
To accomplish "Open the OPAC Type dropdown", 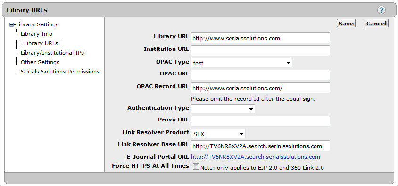I will click(x=241, y=63).
